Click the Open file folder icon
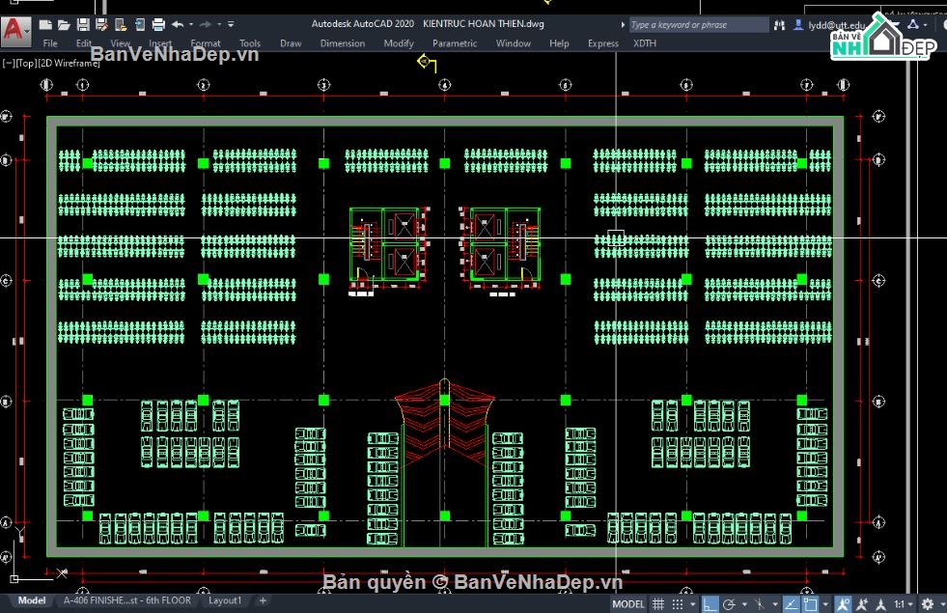This screenshot has height=613, width=947. [x=64, y=24]
